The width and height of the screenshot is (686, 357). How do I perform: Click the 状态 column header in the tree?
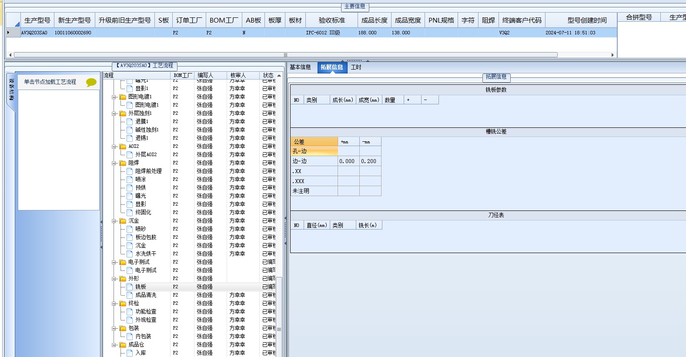coord(268,76)
